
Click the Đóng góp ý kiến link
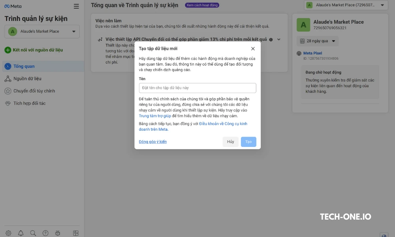[152, 142]
